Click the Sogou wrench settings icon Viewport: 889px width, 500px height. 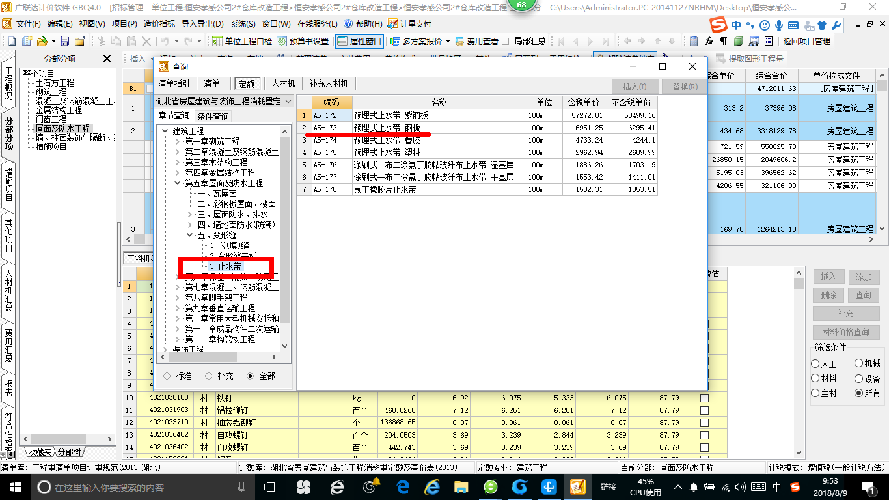(x=836, y=25)
